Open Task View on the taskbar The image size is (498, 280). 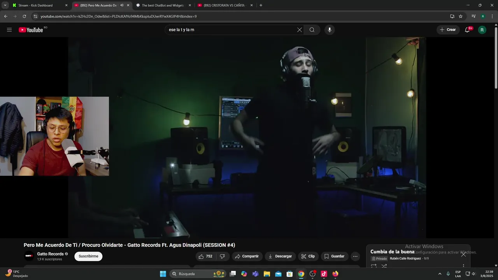coord(233,274)
